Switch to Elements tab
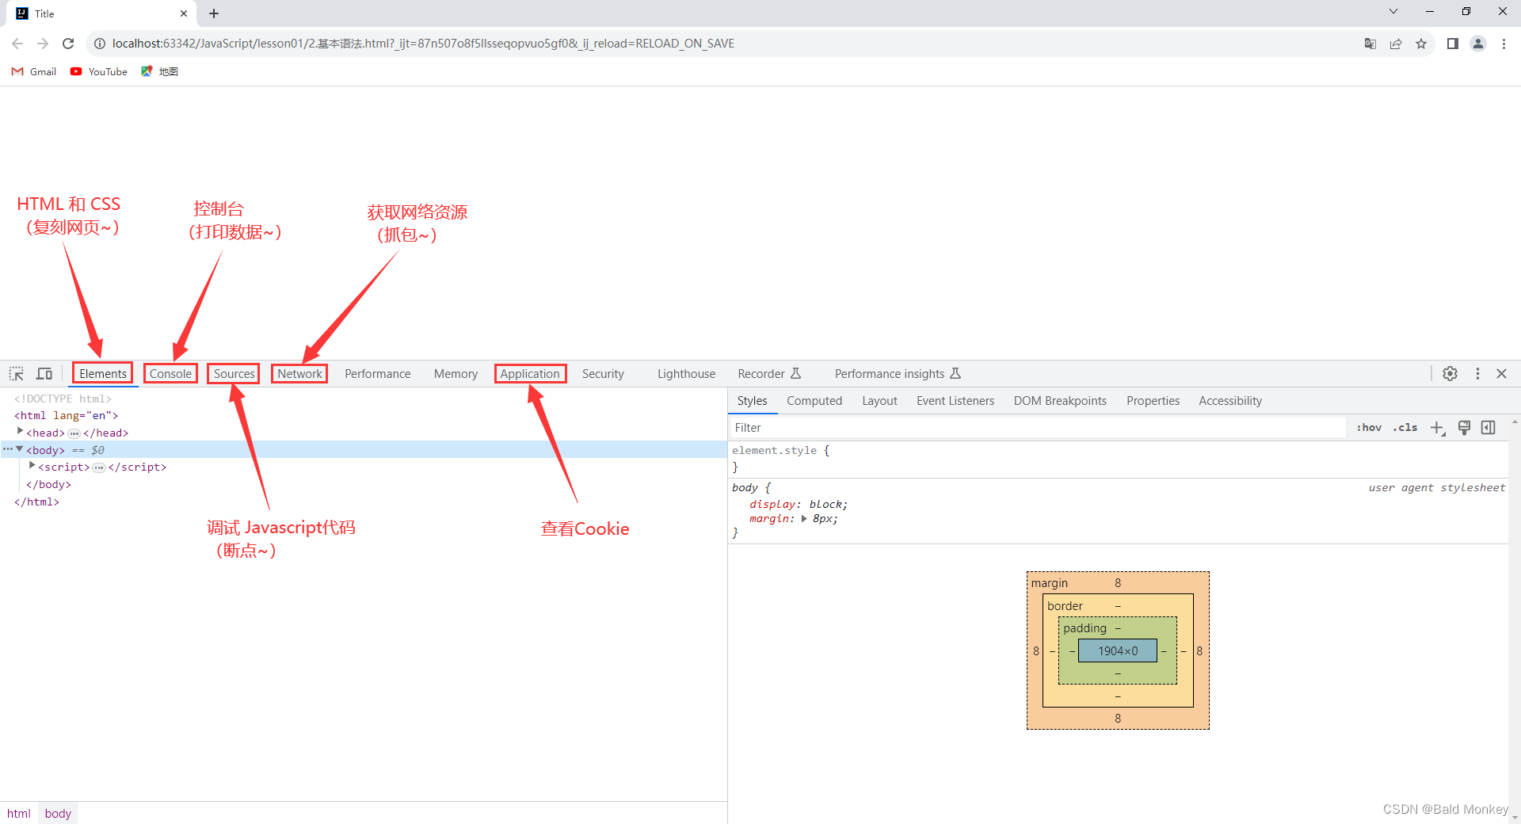The image size is (1521, 824). 103,374
